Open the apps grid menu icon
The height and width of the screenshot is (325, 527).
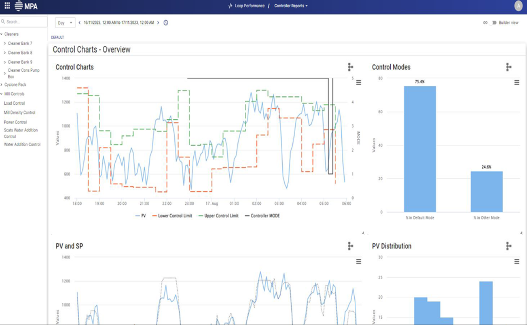[x=7, y=6]
